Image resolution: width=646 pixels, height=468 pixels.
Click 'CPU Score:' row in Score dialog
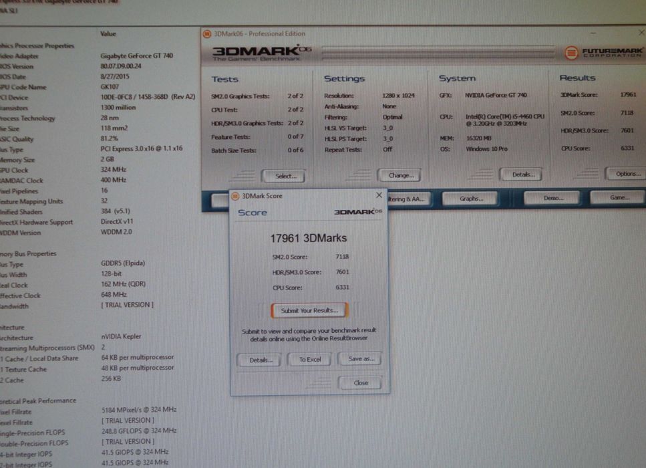(311, 287)
